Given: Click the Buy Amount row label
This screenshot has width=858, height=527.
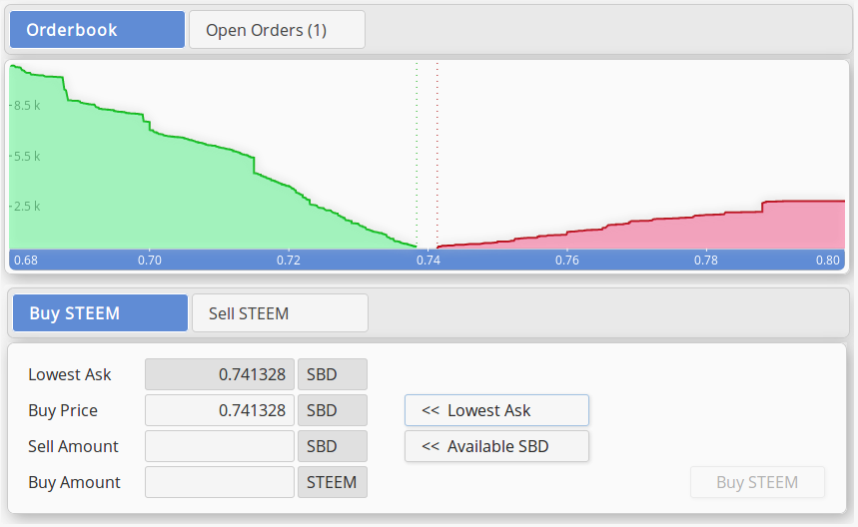Looking at the screenshot, I should [x=75, y=482].
